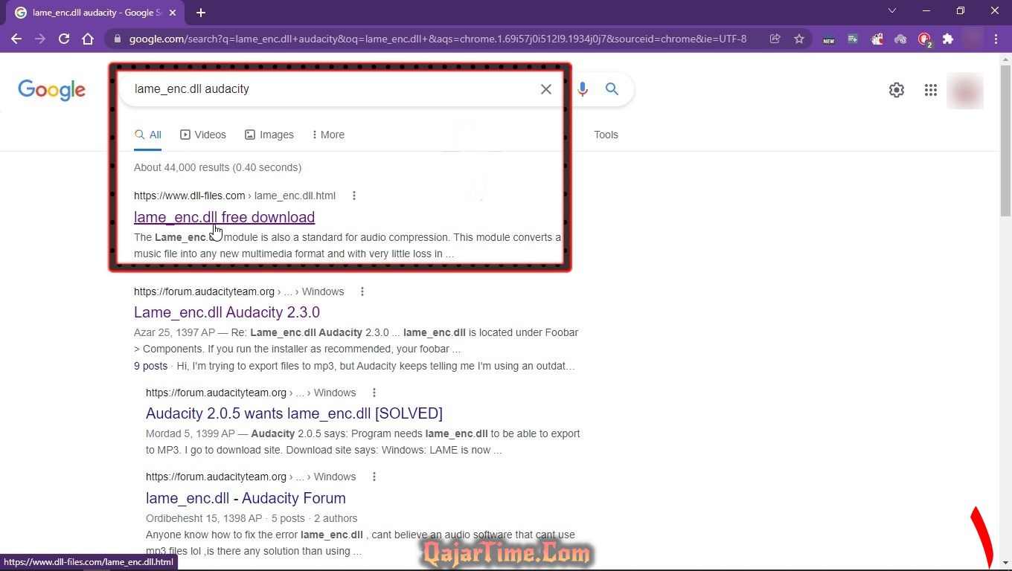Expand the More search filters menu

pyautogui.click(x=328, y=135)
